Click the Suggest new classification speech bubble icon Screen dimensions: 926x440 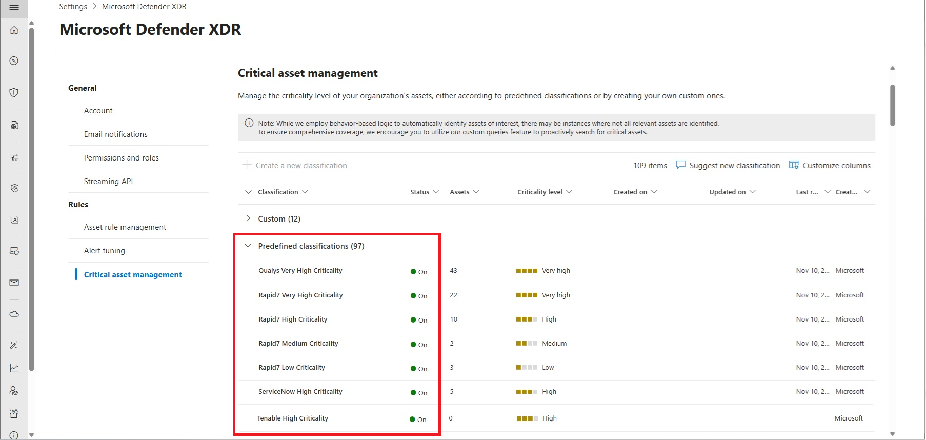tap(680, 165)
